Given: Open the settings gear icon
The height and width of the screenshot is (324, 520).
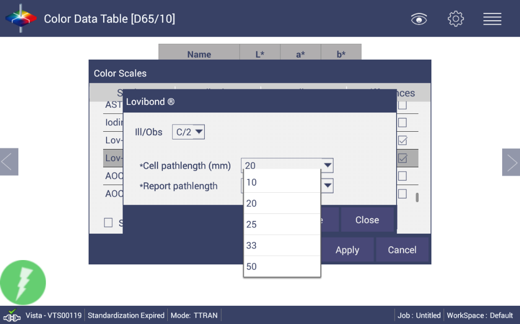Looking at the screenshot, I should 455,19.
